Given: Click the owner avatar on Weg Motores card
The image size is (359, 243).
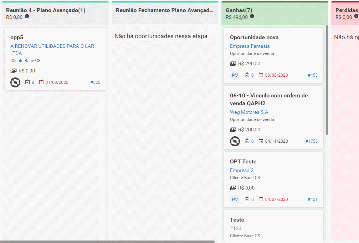Looking at the screenshot, I should 235,141.
